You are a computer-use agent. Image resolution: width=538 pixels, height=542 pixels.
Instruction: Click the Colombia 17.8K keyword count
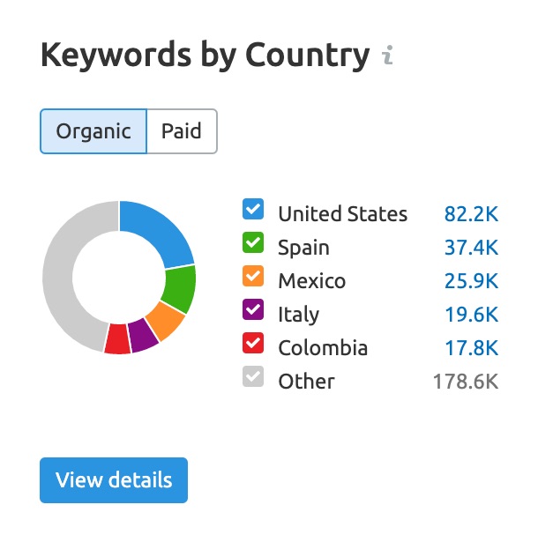click(x=471, y=348)
